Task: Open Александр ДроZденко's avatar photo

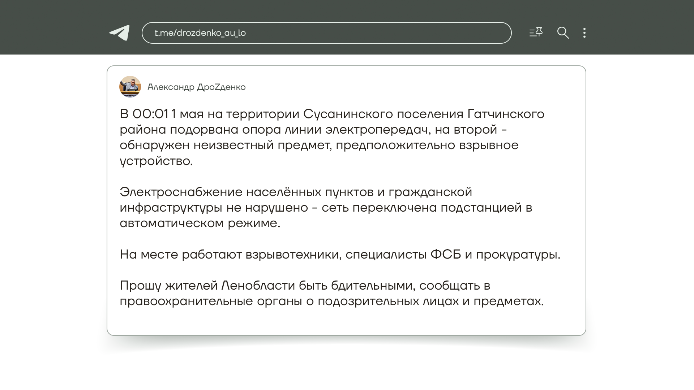Action: (x=130, y=87)
